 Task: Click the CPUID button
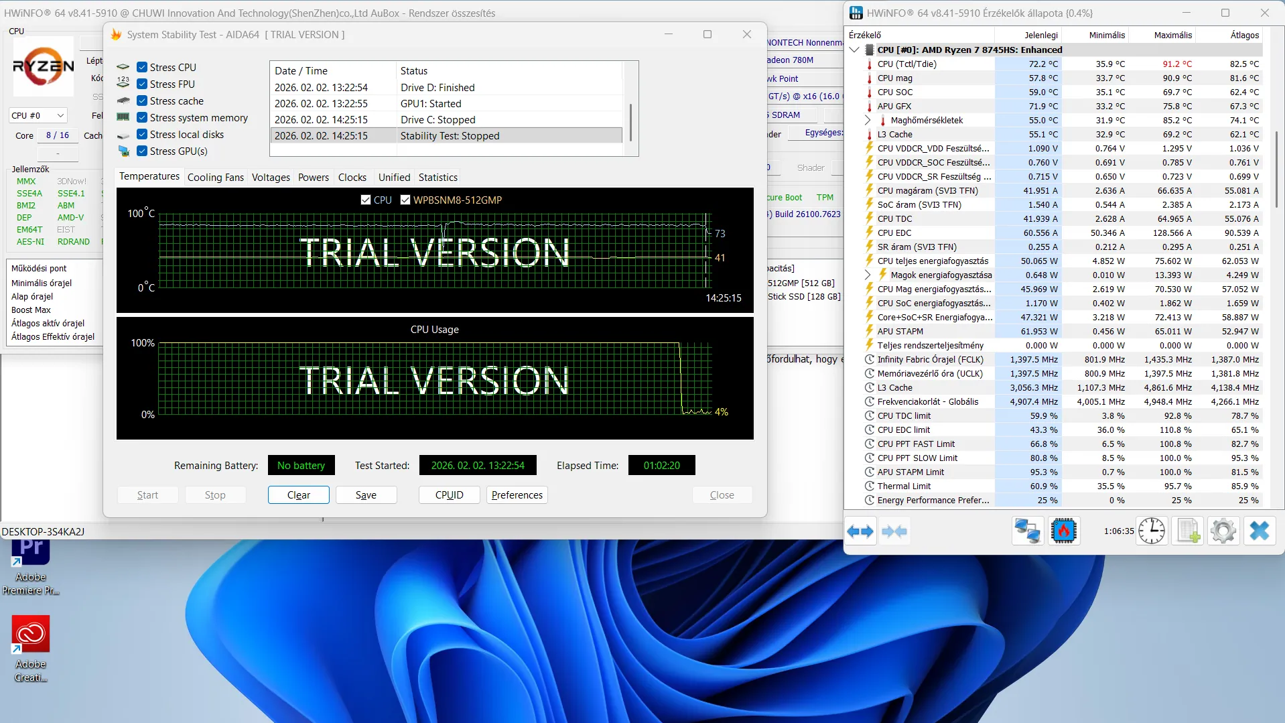pos(449,495)
